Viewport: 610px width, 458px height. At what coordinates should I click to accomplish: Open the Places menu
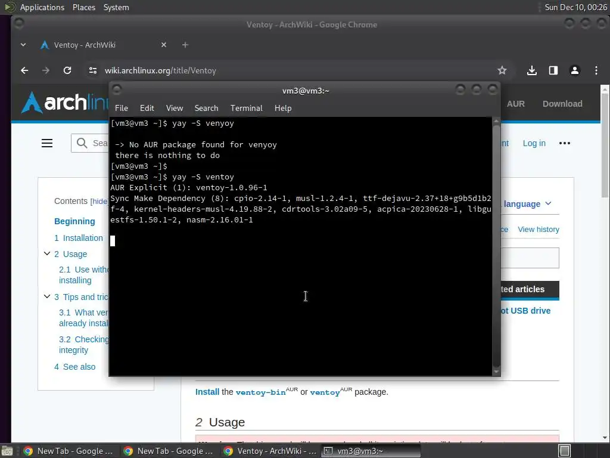(x=84, y=7)
